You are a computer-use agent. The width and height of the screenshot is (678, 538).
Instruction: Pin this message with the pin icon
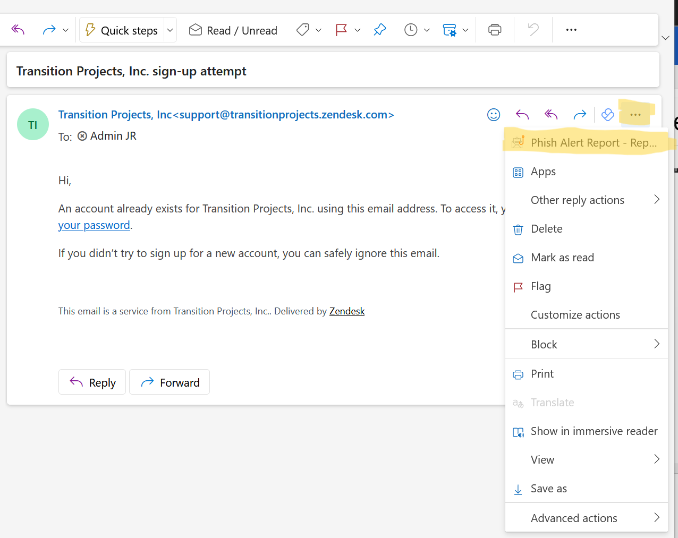click(x=380, y=30)
